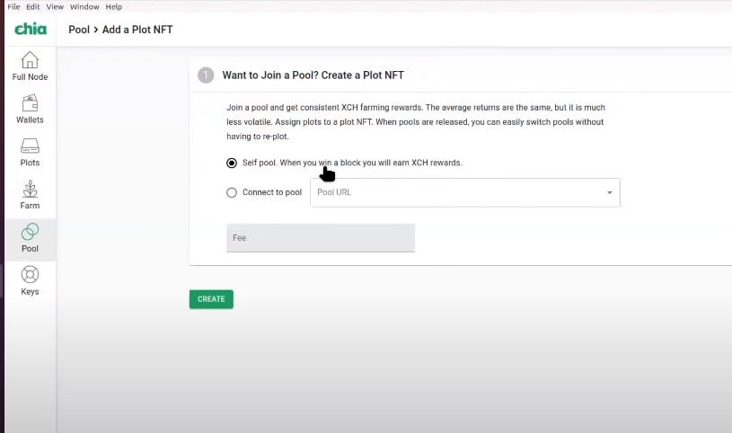Click the Pool breadcrumb link
732x433 pixels.
[79, 30]
